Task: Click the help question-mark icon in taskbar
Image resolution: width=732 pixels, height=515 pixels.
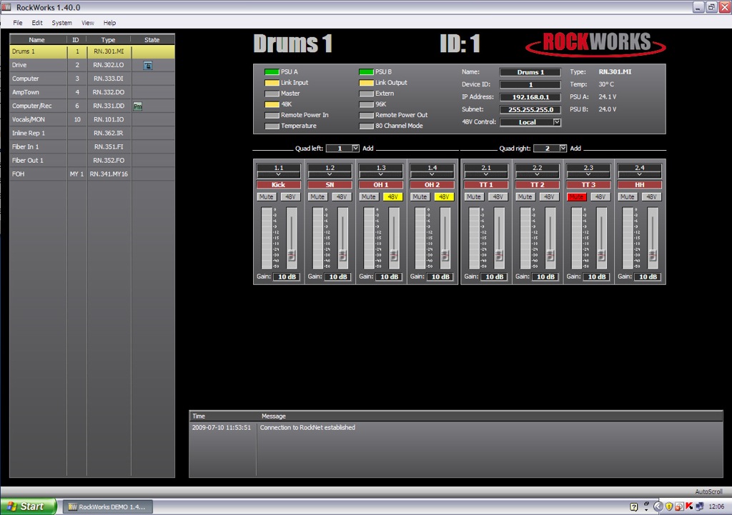Action: click(633, 506)
